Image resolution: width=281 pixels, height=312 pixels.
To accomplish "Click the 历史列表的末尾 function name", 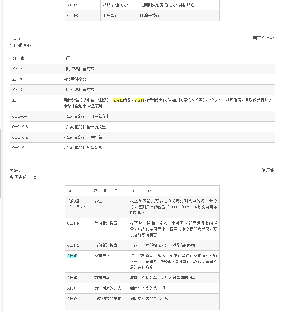I will (108, 299).
